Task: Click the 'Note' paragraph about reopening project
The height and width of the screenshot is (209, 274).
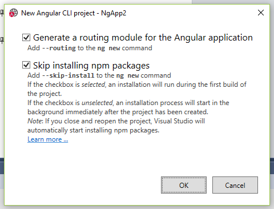Action: (116, 126)
